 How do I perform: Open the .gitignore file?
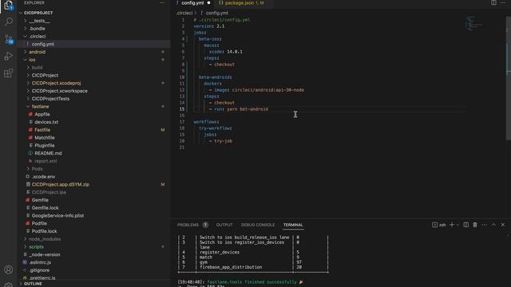pyautogui.click(x=39, y=270)
